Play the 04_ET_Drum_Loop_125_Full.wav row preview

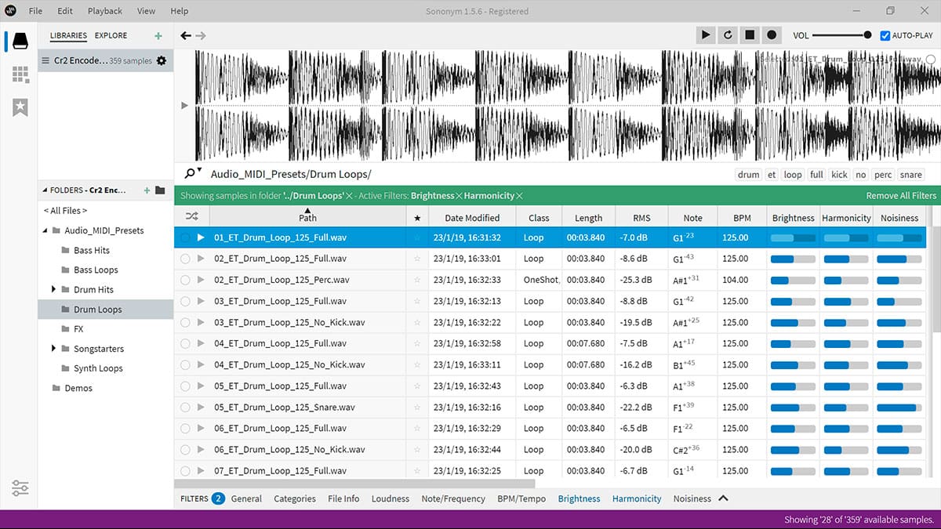coord(201,343)
